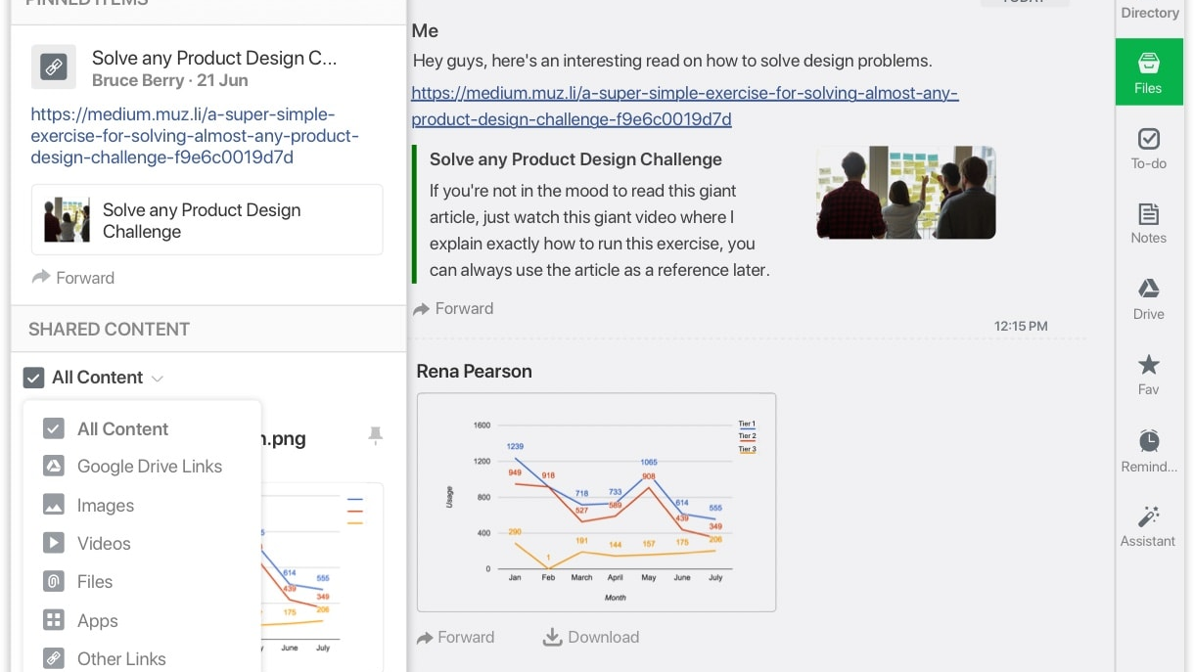Show Fav starred items
Screen dimensions: 1194x672
coord(1148,374)
